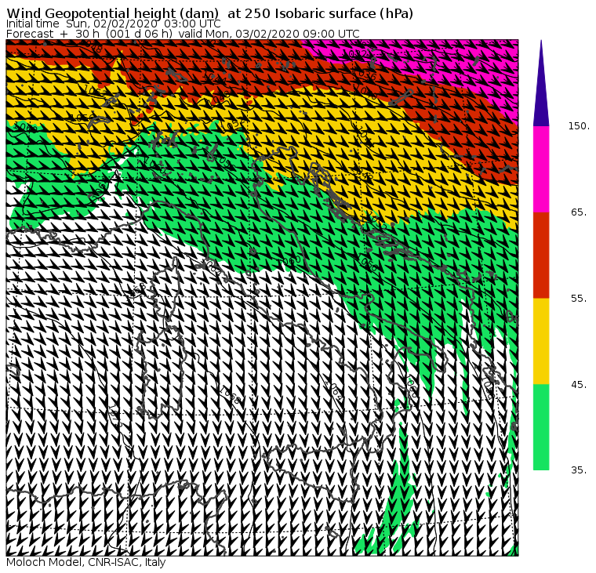Click the 'Initial time Sun, 02/02/2020' line
Viewport: 596px width, 573px height.
coord(113,24)
